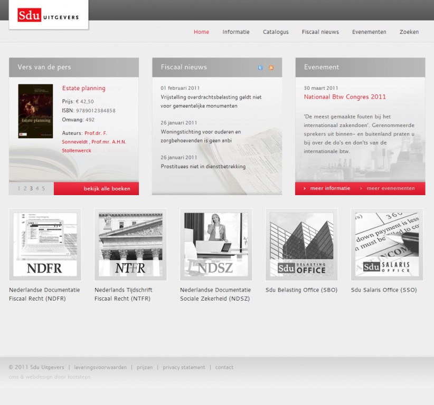Select Fiscaal nieuws in the navigation
Viewport: 434px width, 405px height.
tap(320, 32)
